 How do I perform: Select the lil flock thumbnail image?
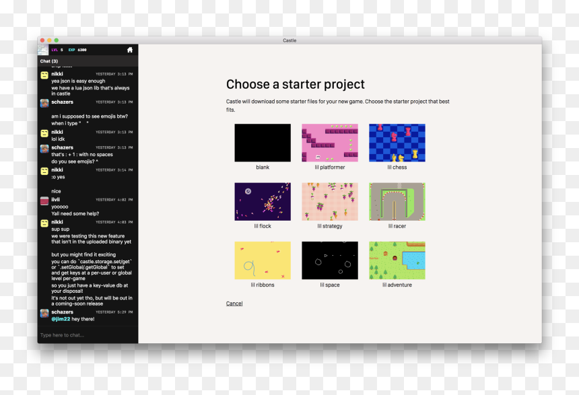click(x=263, y=202)
